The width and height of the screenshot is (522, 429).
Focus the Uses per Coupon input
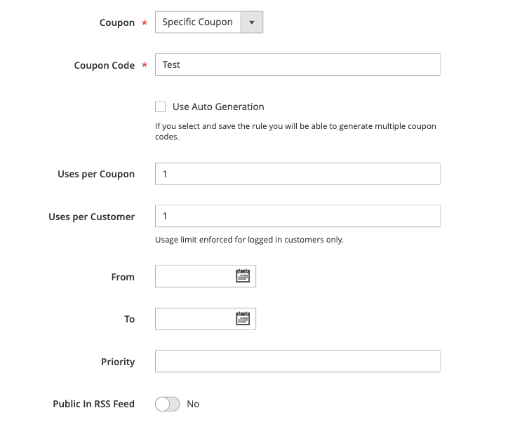[297, 174]
